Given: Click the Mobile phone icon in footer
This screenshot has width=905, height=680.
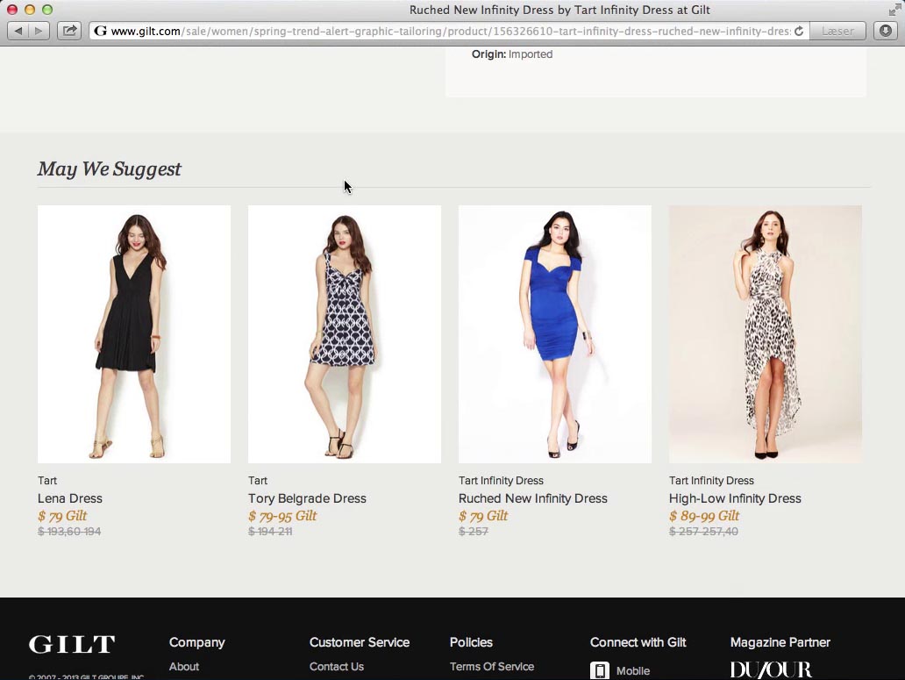Looking at the screenshot, I should (x=600, y=670).
